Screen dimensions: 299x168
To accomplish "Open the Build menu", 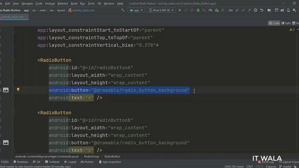I will tap(74, 3).
